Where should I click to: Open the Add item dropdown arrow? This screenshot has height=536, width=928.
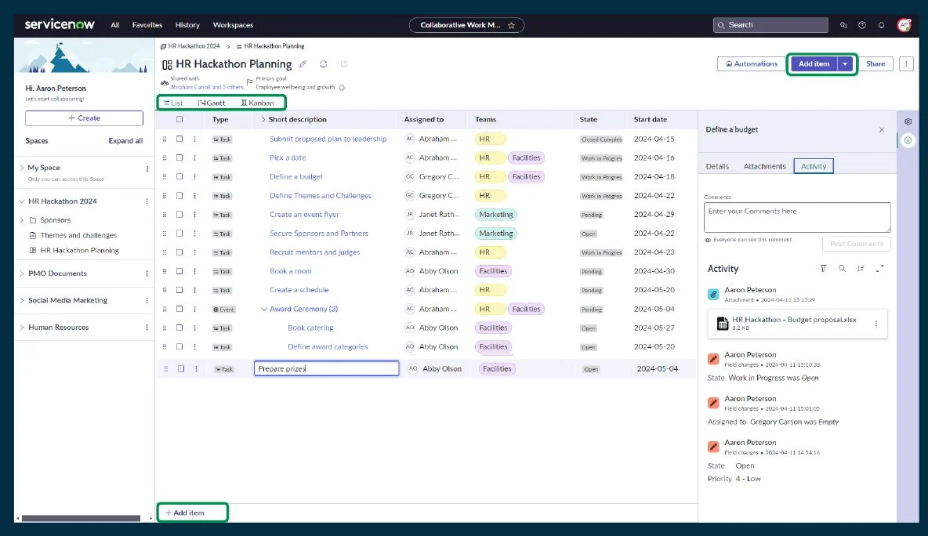[845, 64]
